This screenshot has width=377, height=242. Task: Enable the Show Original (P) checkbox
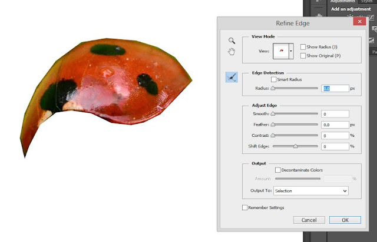tap(303, 56)
